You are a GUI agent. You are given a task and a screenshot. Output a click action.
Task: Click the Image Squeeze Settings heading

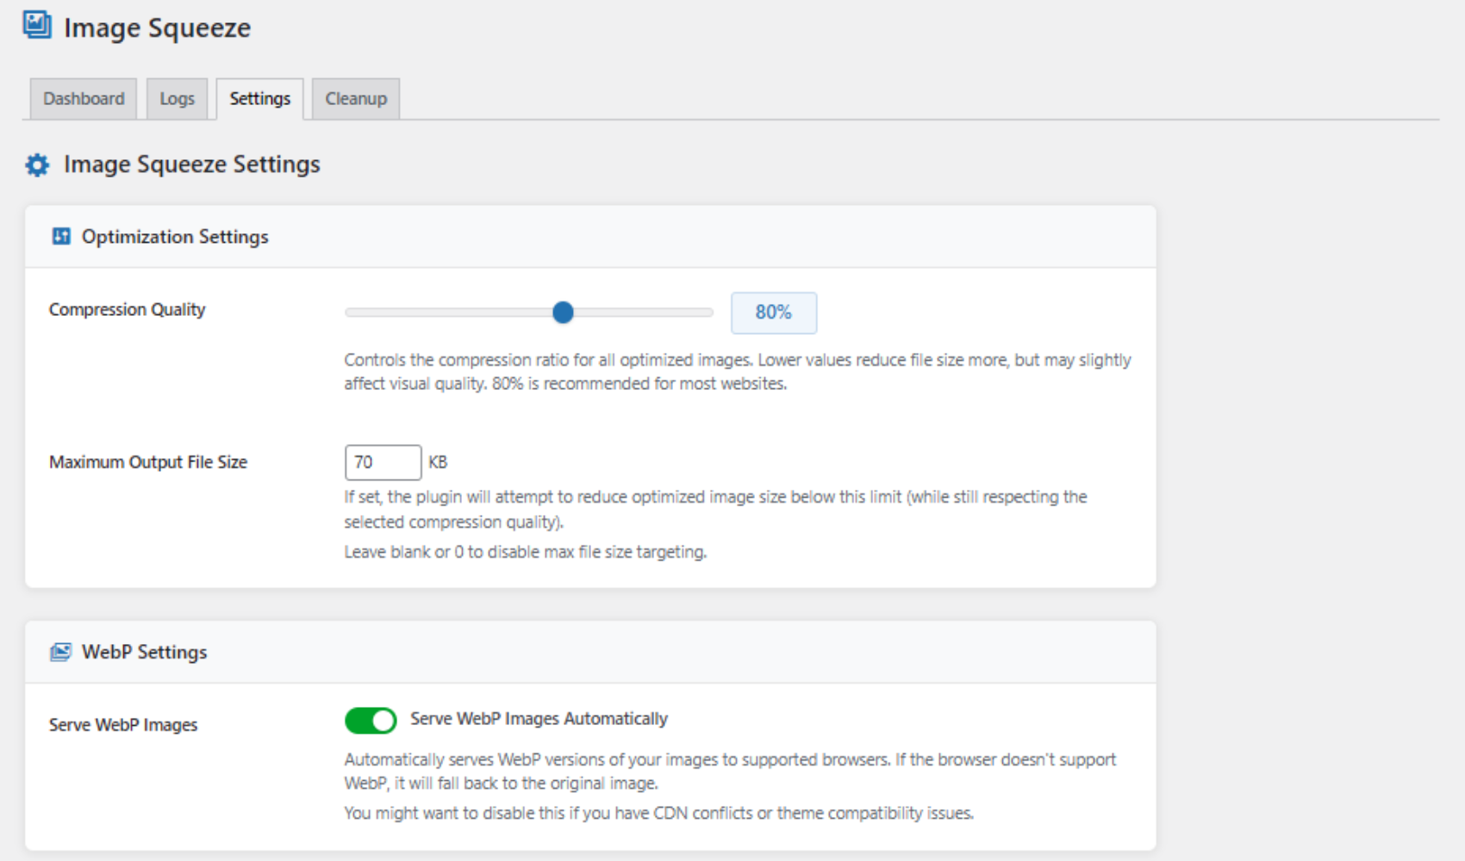pyautogui.click(x=192, y=164)
